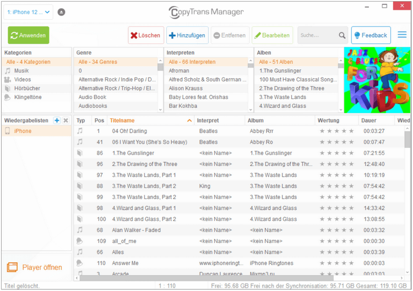Click the Titelname sort arrow indicator

click(x=189, y=120)
